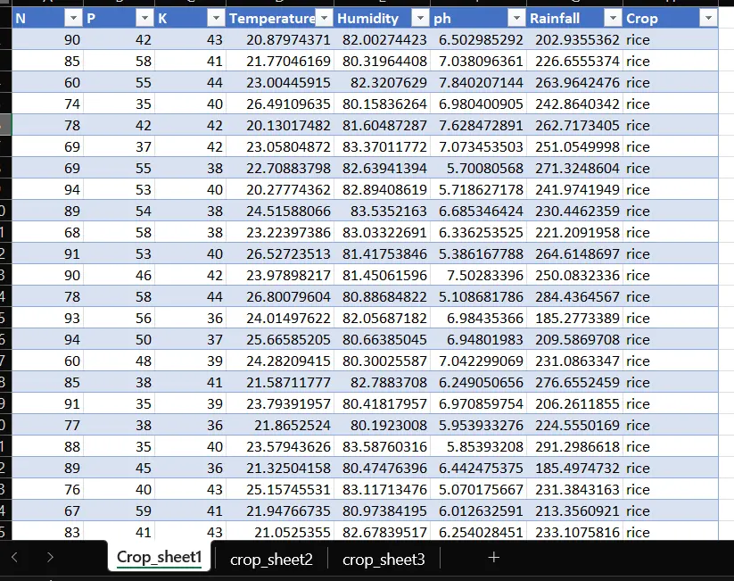Viewport: 734px width, 581px height.
Task: Click the next sheet navigation arrow
Action: click(x=49, y=556)
